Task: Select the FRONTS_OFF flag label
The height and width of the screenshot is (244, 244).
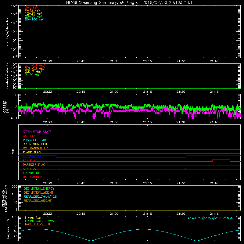Action: click(x=32, y=173)
